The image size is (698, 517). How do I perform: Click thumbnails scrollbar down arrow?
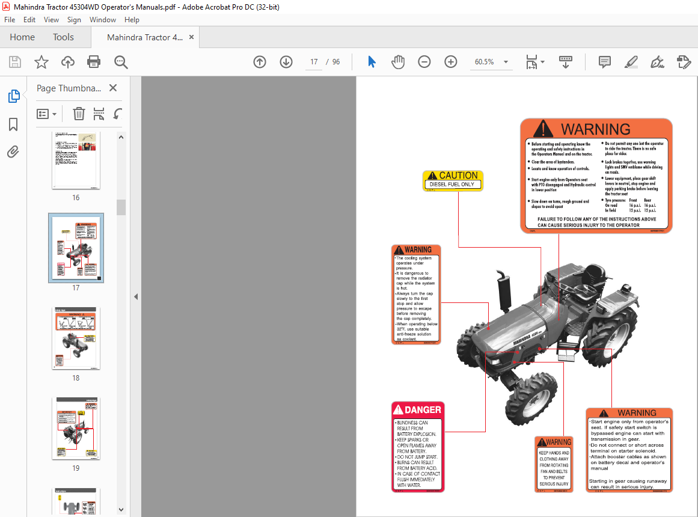tap(121, 509)
